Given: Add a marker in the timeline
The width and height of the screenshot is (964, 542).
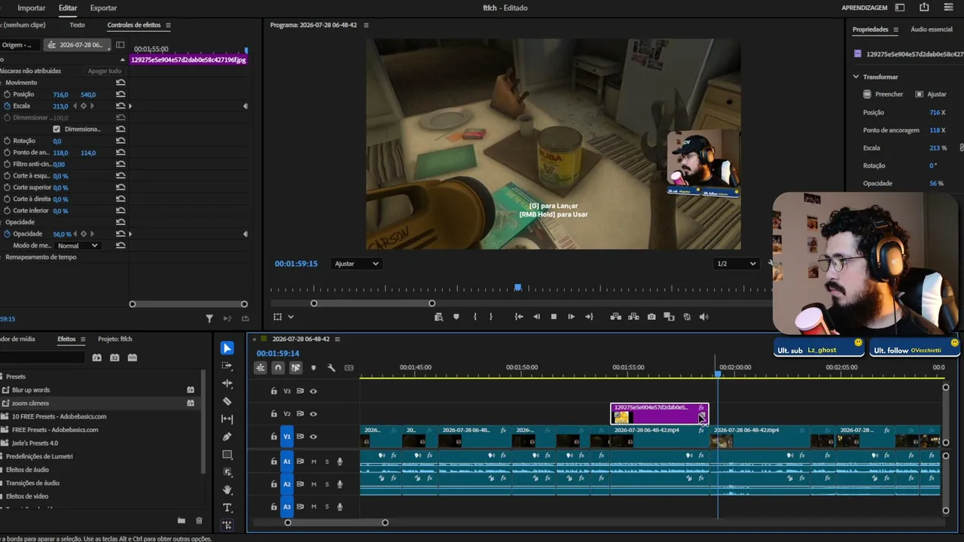Looking at the screenshot, I should (x=313, y=367).
